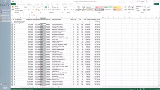The image size is (160, 90).
Task: Apply the Normal cell style
Action: [90, 7]
